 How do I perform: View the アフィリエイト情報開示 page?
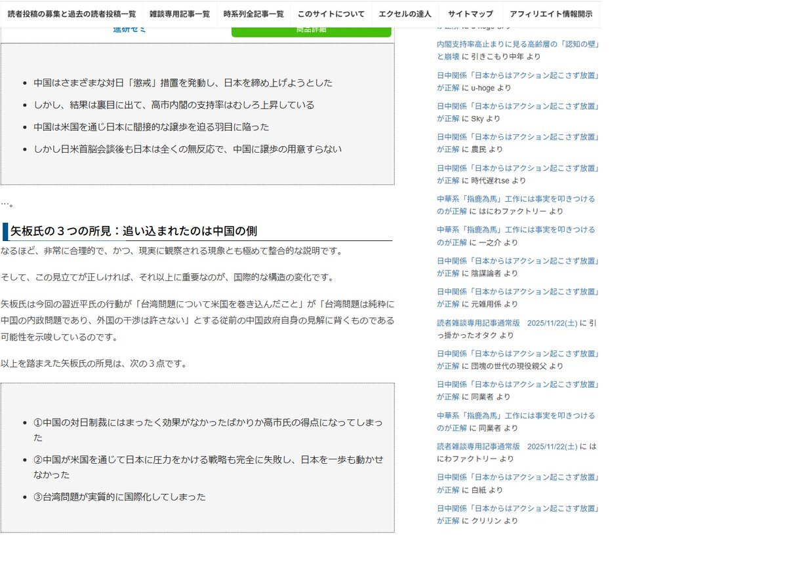(x=550, y=14)
